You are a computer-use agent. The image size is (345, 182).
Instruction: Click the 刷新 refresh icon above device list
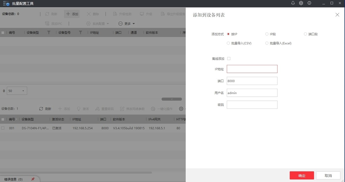(x=41, y=109)
